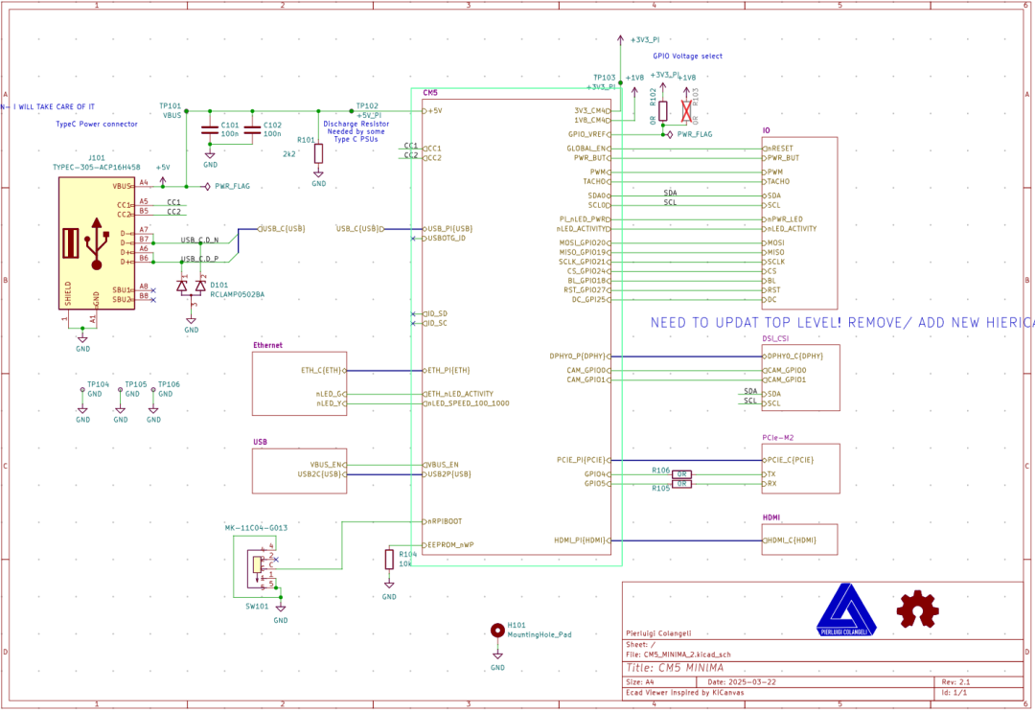Click the GLOBAL_EN pin label
Image resolution: width=1035 pixels, height=712 pixels.
586,149
